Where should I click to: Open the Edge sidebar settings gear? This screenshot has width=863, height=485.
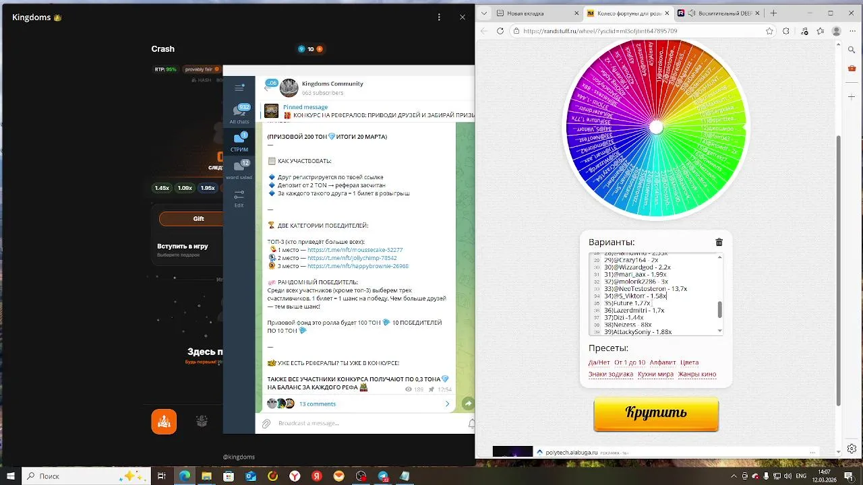coord(852,449)
